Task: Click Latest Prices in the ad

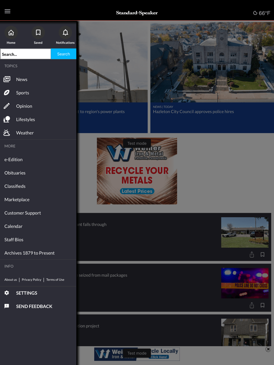Action: pos(137,191)
